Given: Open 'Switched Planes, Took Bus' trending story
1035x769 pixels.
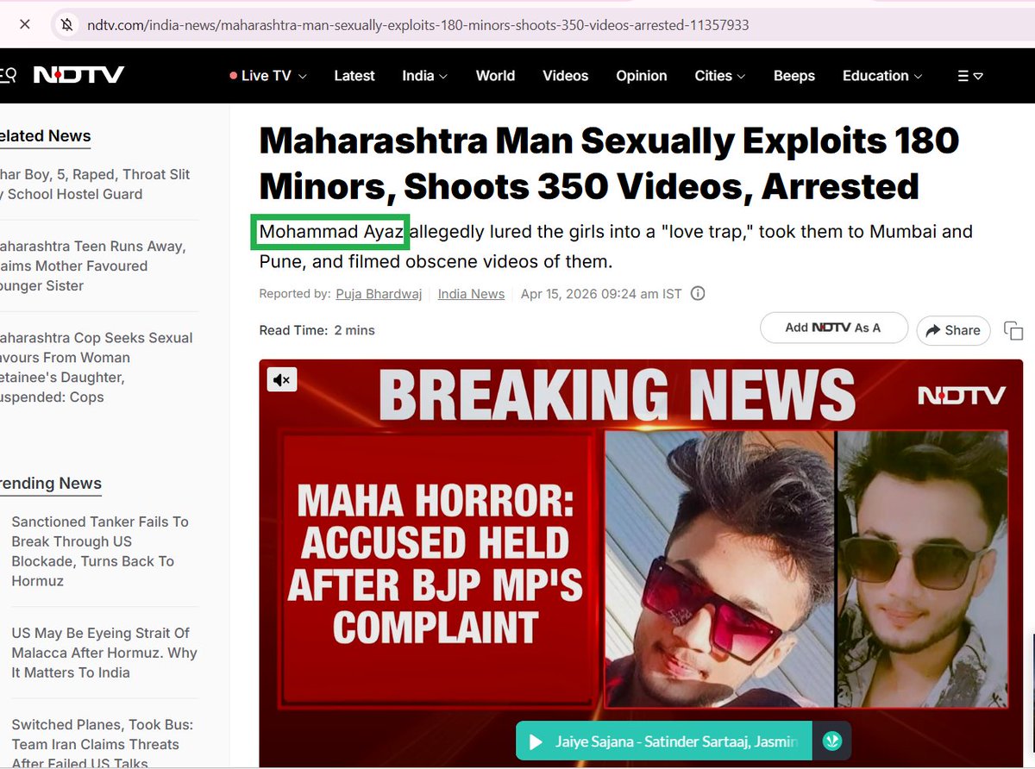Looking at the screenshot, I should (102, 744).
